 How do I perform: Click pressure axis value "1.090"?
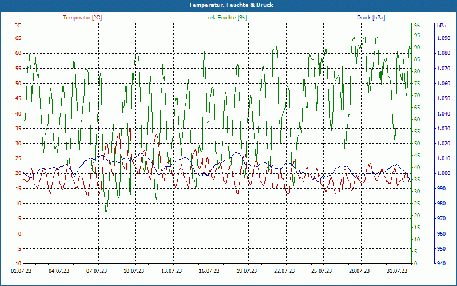tap(444, 38)
